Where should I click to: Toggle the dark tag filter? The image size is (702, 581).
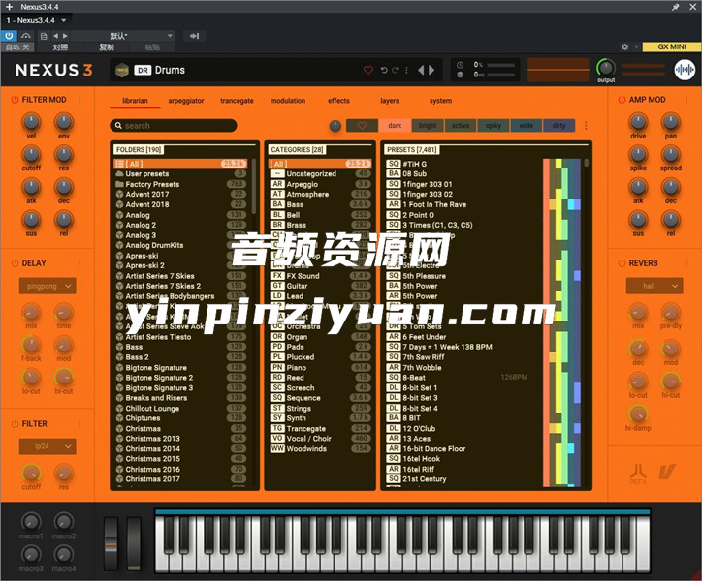395,126
